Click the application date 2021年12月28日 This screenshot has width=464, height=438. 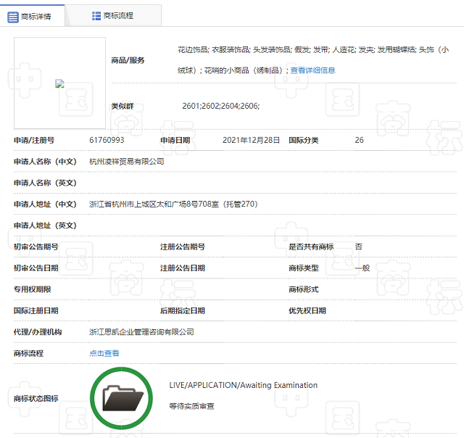(x=251, y=140)
